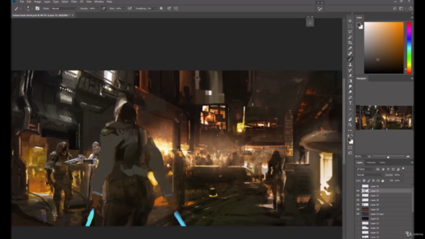
Task: Select the Rectangular Marquee tool
Action: click(x=350, y=27)
